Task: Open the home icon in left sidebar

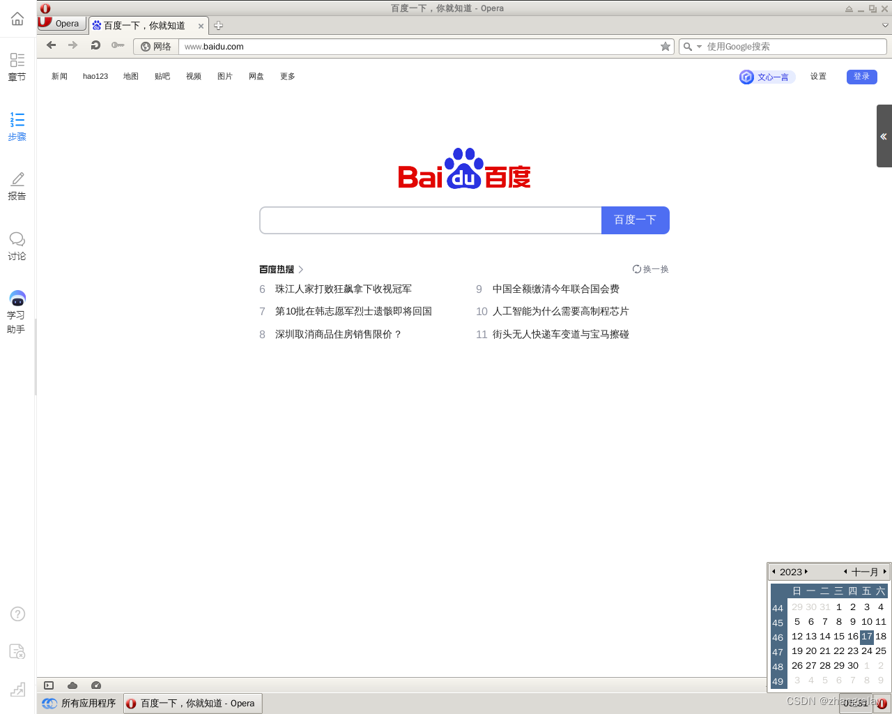Action: pos(17,19)
